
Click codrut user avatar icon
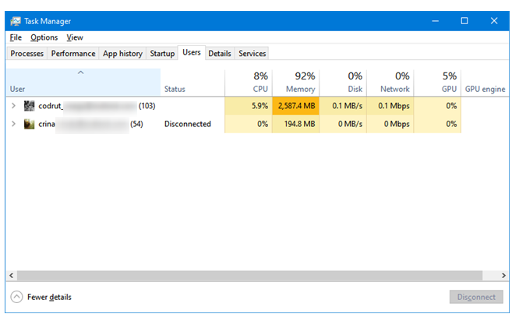click(x=29, y=106)
